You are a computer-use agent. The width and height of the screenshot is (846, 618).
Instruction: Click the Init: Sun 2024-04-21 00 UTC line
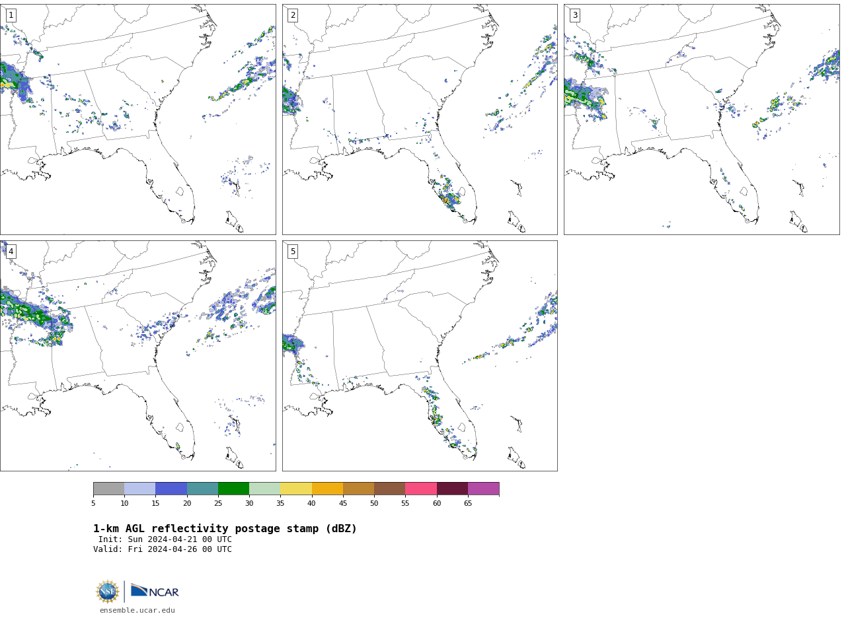(x=165, y=539)
